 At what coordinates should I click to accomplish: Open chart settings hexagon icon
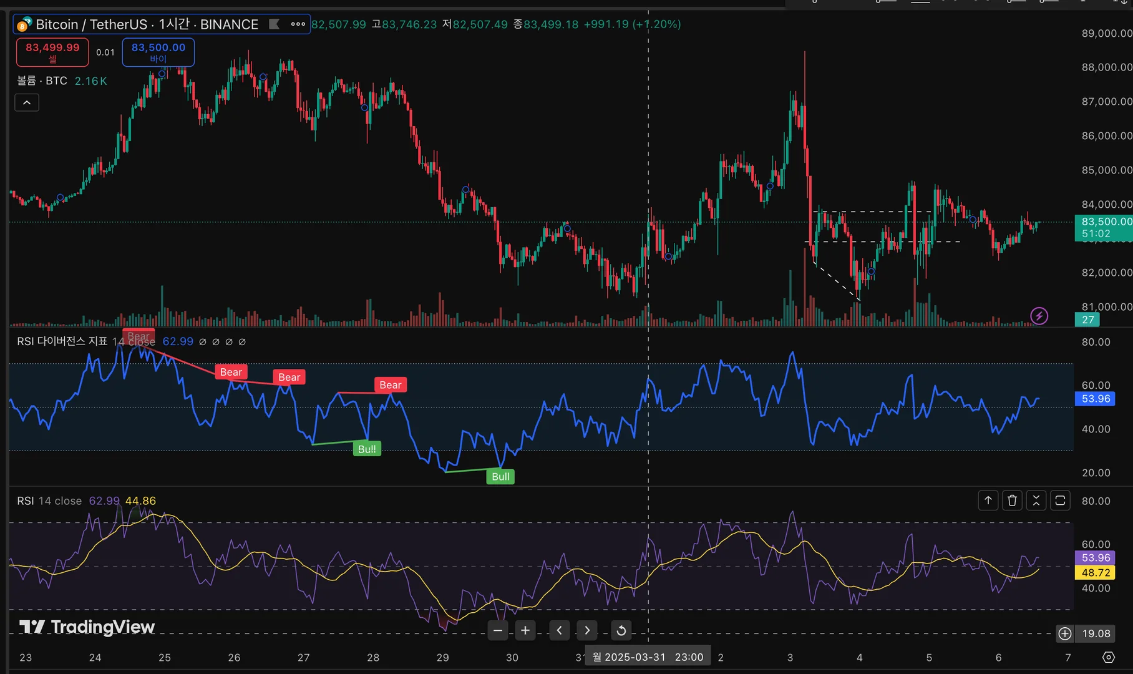tap(1108, 657)
